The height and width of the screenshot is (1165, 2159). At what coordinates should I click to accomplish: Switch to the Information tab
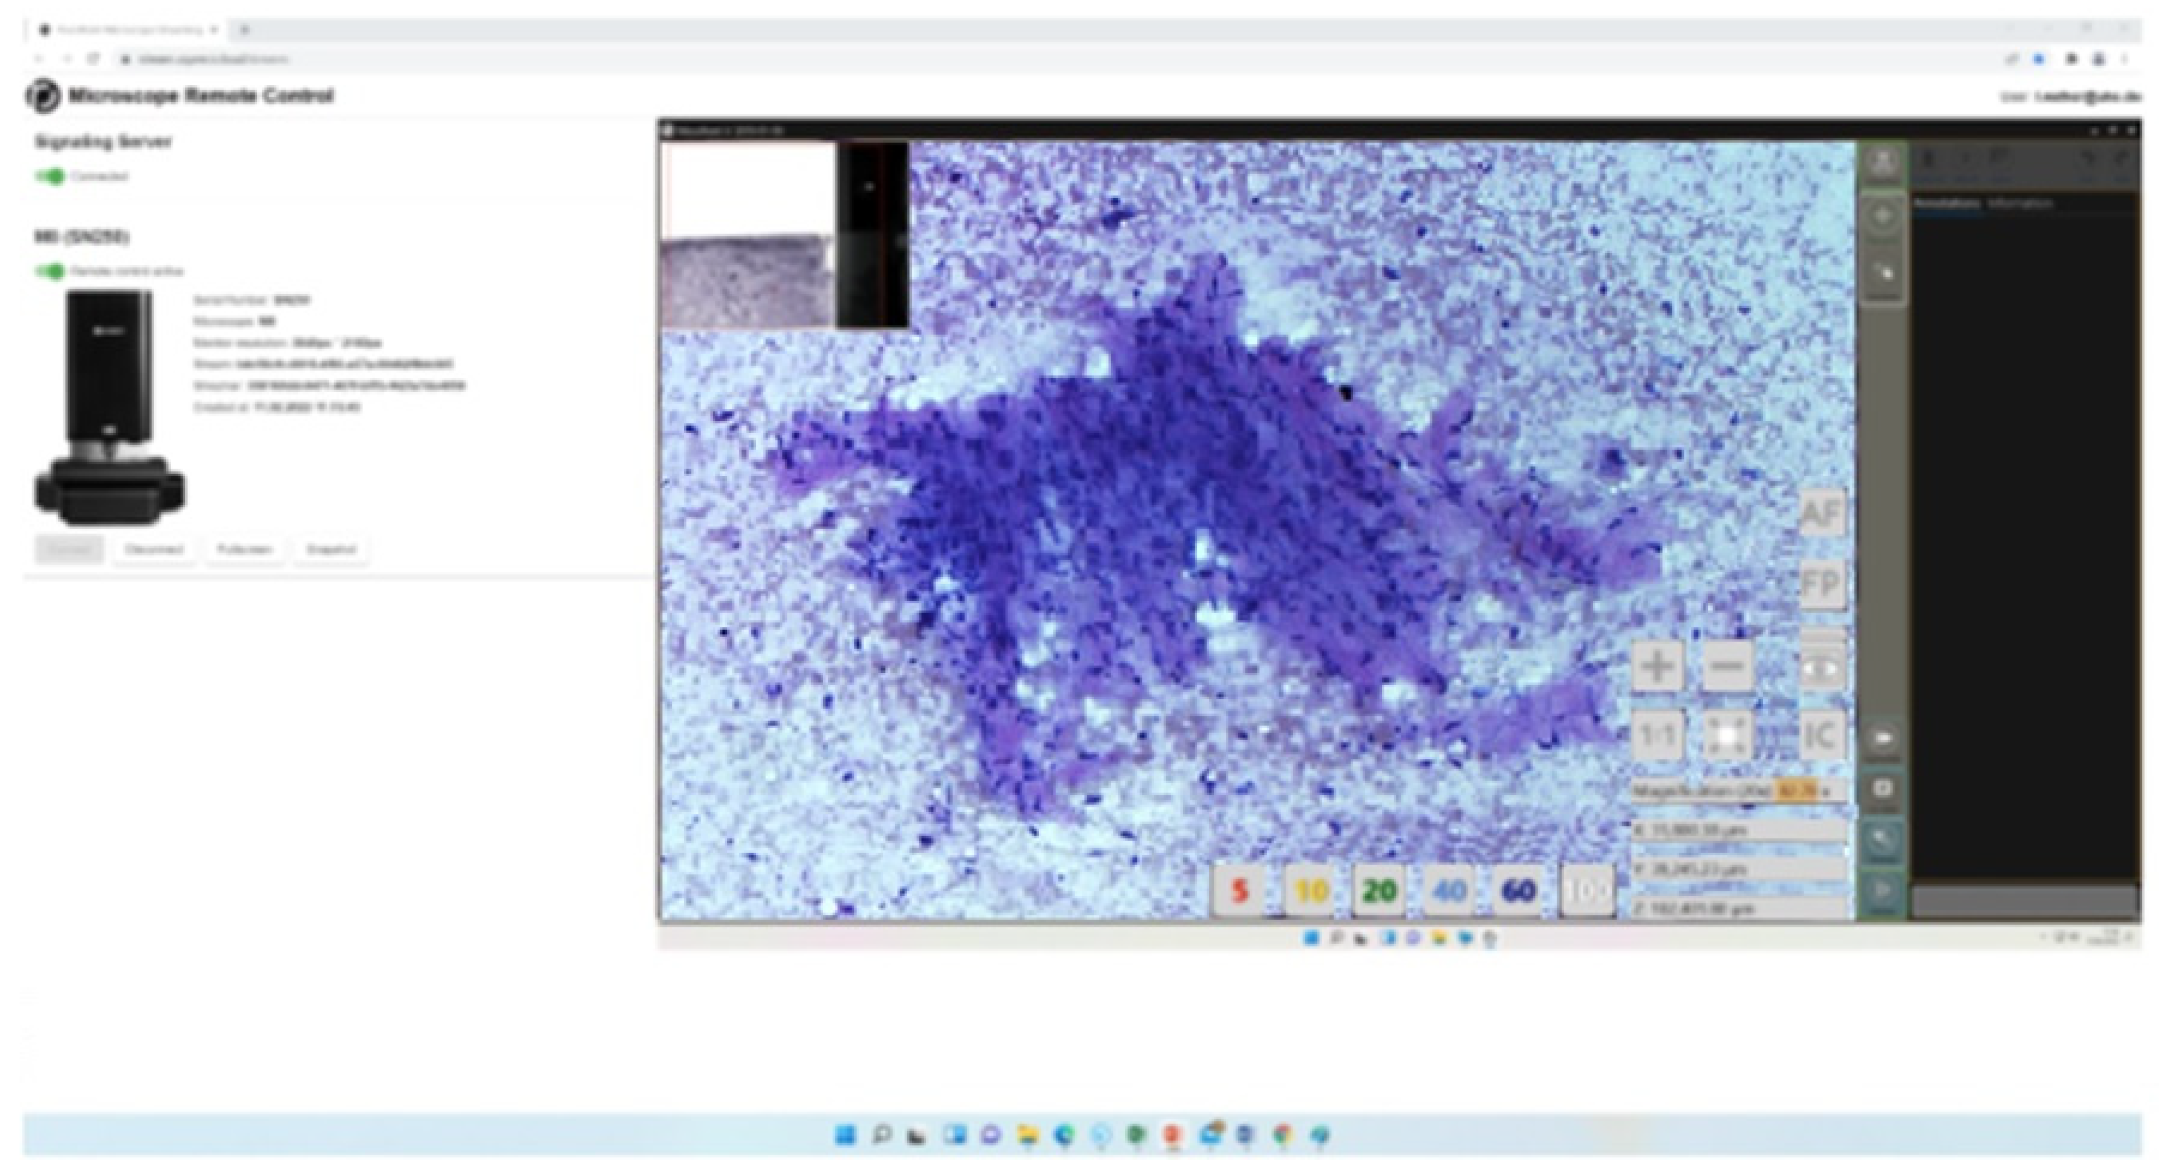(x=2018, y=204)
